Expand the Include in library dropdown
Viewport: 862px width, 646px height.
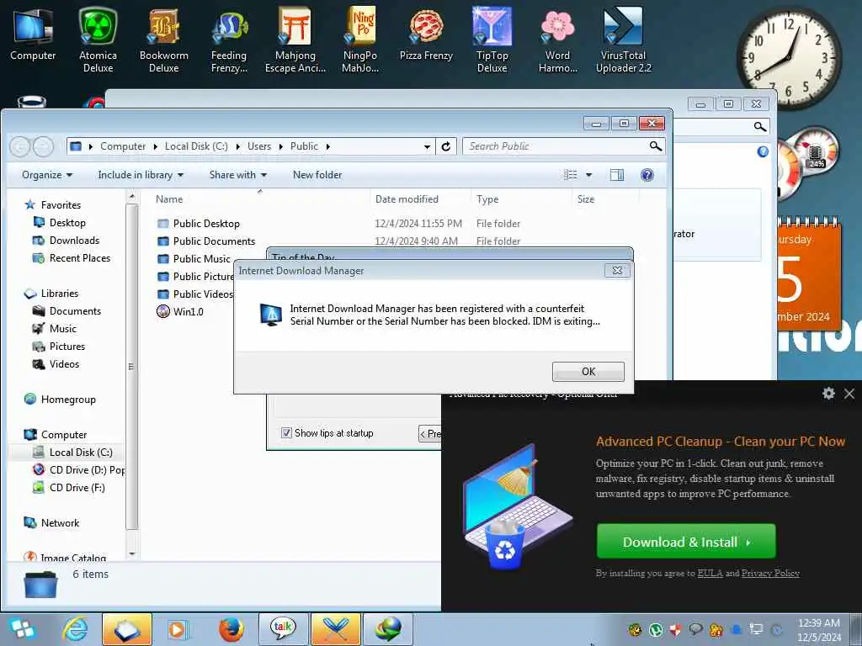tap(141, 175)
